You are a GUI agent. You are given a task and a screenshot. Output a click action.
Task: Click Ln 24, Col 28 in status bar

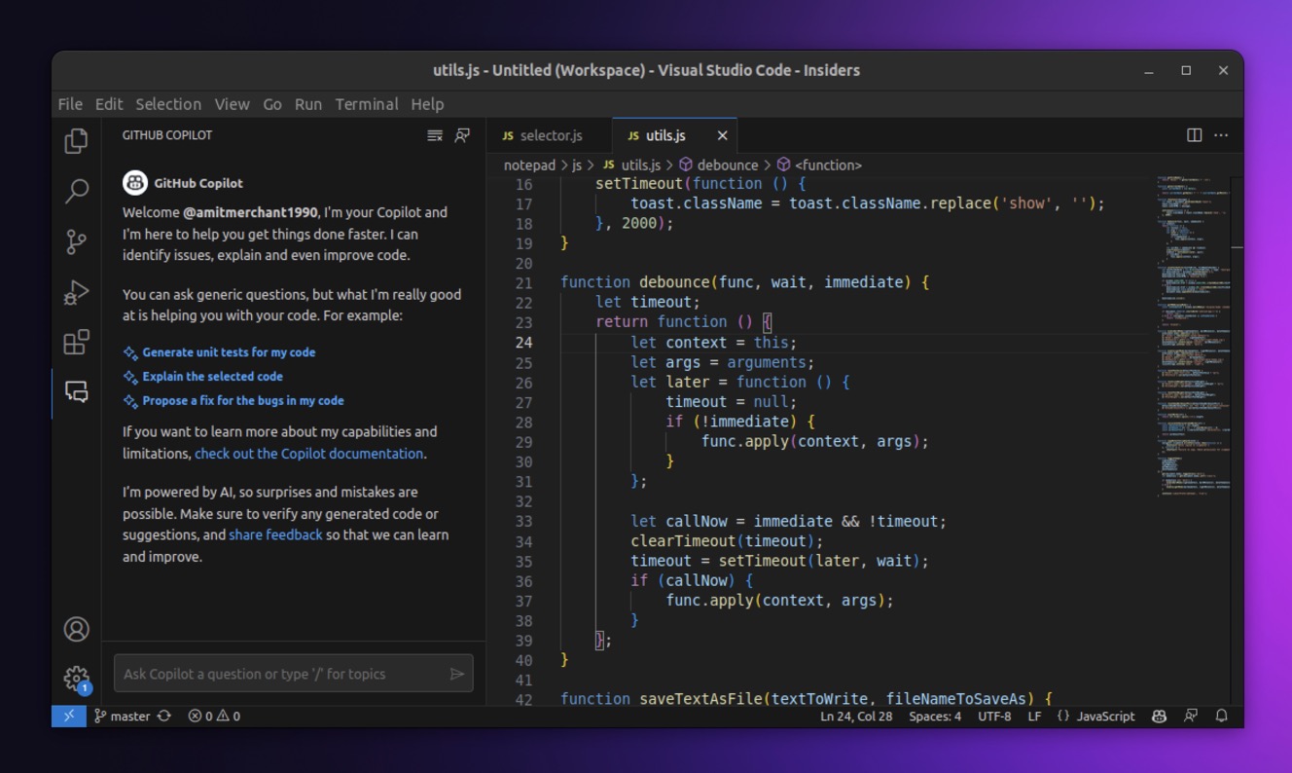(x=856, y=716)
